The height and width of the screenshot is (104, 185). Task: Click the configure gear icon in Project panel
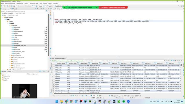click(40, 71)
